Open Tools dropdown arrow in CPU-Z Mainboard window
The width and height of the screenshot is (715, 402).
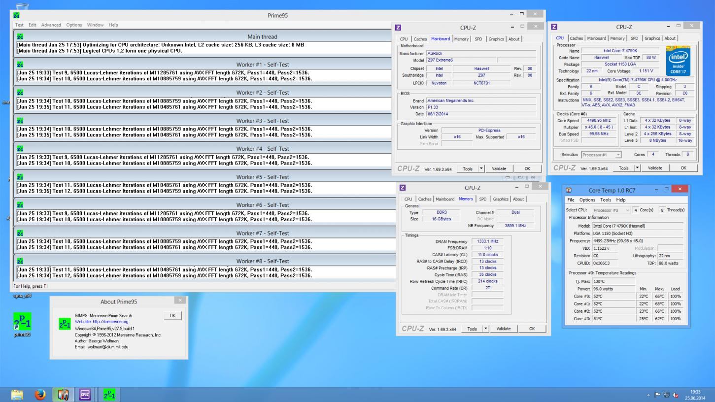pyautogui.click(x=481, y=168)
